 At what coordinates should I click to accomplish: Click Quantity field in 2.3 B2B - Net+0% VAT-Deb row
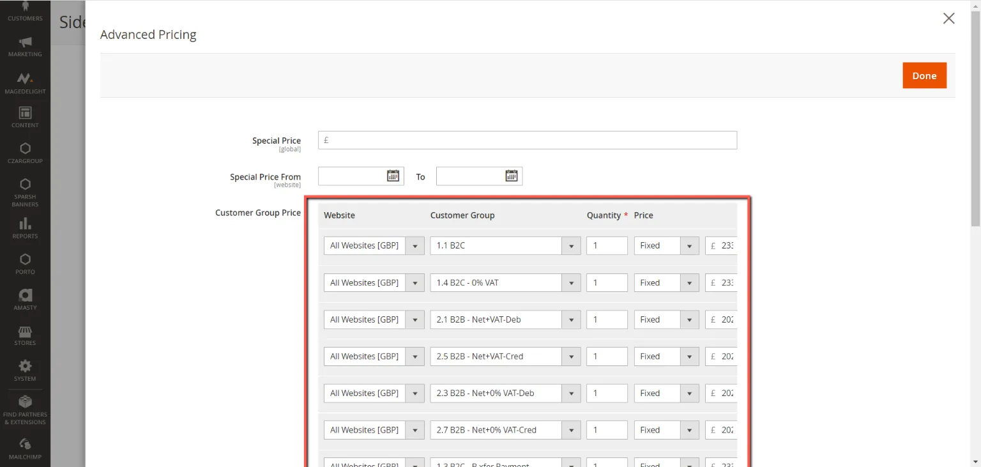[607, 393]
